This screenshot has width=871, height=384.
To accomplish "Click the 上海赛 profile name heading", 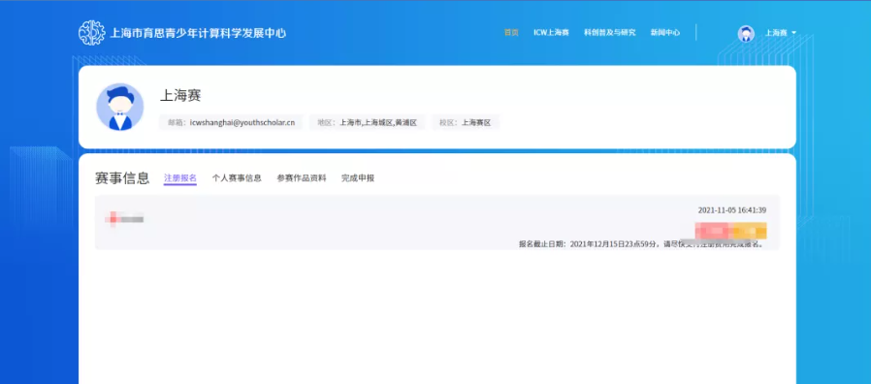I will coord(180,96).
